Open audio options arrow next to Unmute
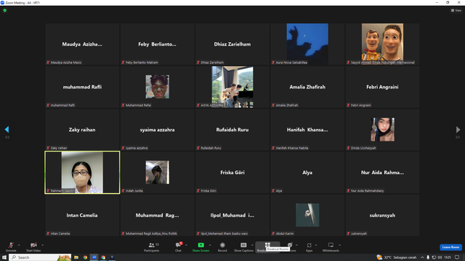Image resolution: width=465 pixels, height=261 pixels. point(19,245)
